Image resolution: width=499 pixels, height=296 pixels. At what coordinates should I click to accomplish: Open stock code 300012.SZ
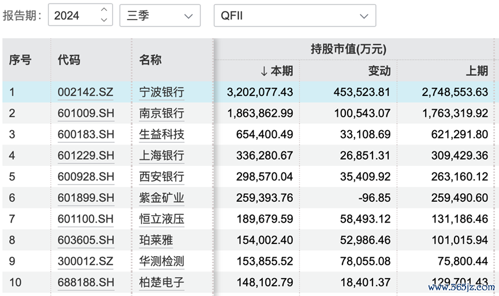point(85,261)
